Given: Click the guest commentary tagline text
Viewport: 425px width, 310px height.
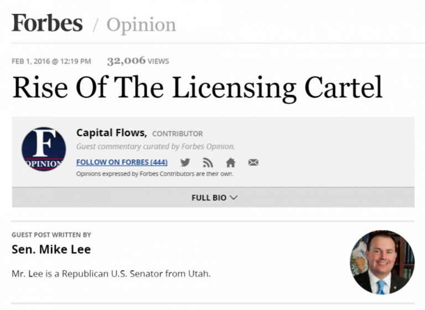Looking at the screenshot, I should tap(156, 146).
